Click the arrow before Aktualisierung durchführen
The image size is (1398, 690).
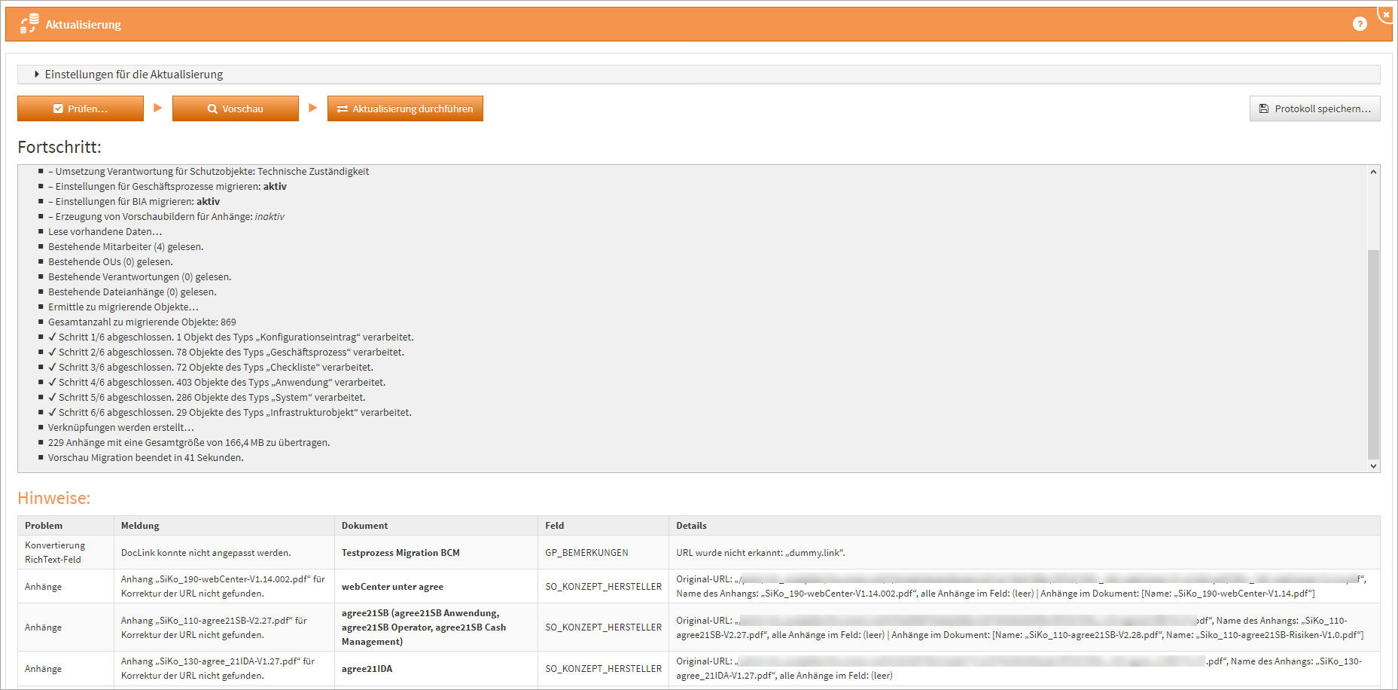313,108
